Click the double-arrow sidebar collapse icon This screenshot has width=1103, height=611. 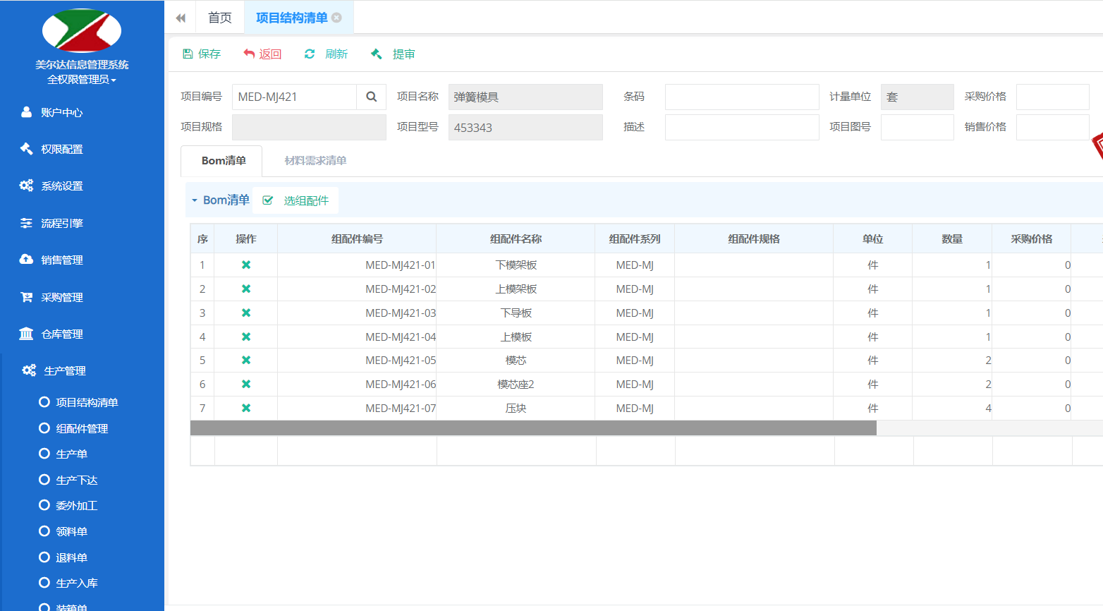pyautogui.click(x=181, y=18)
